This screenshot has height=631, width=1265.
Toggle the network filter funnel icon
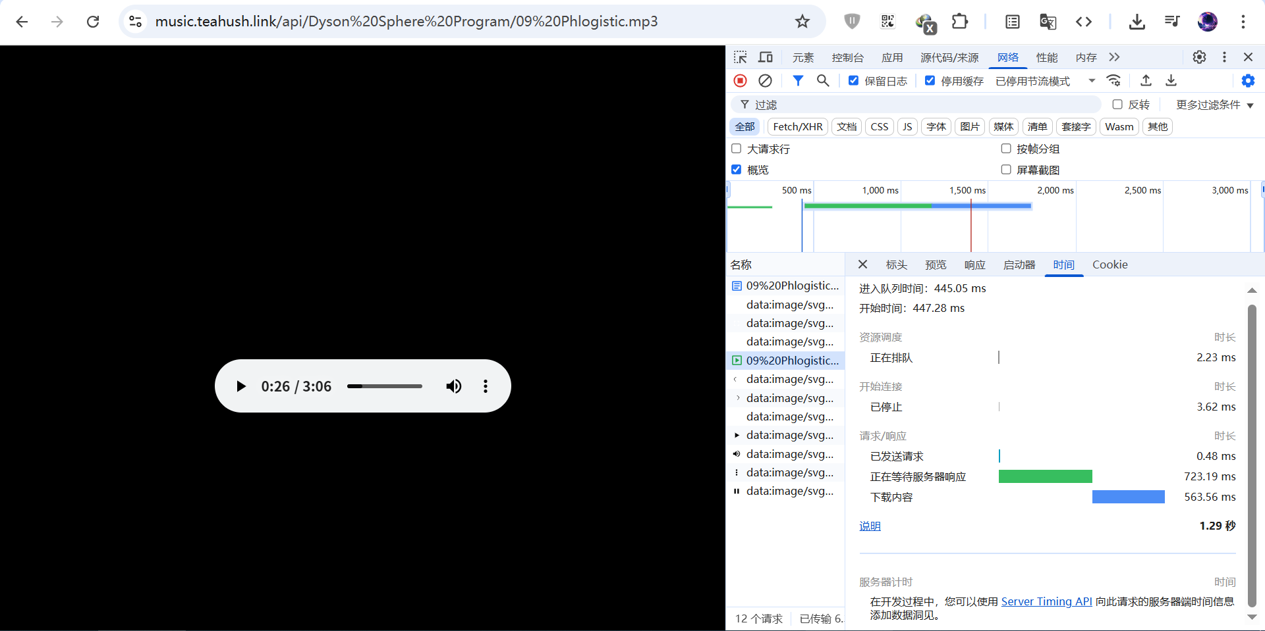pyautogui.click(x=798, y=80)
